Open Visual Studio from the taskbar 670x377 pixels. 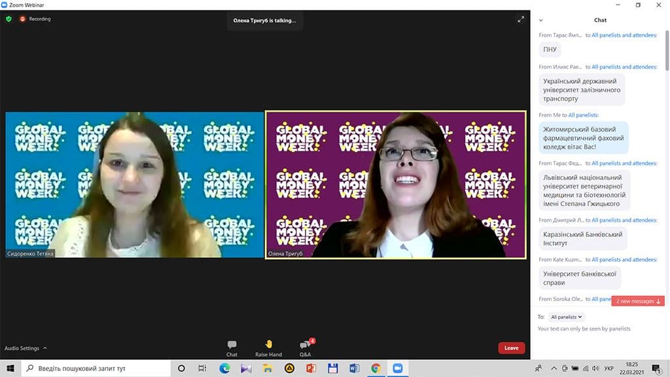[246, 368]
